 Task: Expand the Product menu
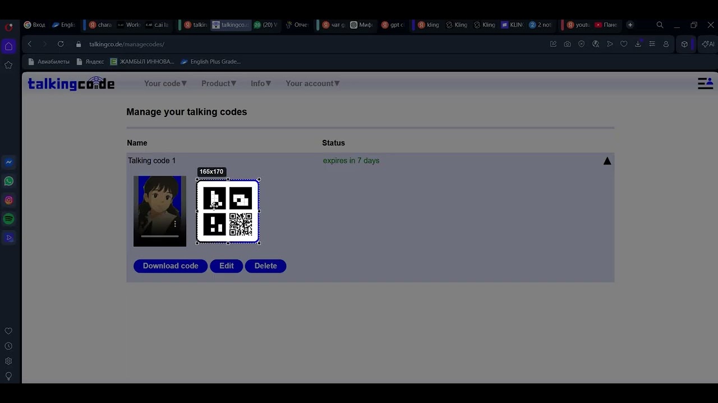[219, 83]
